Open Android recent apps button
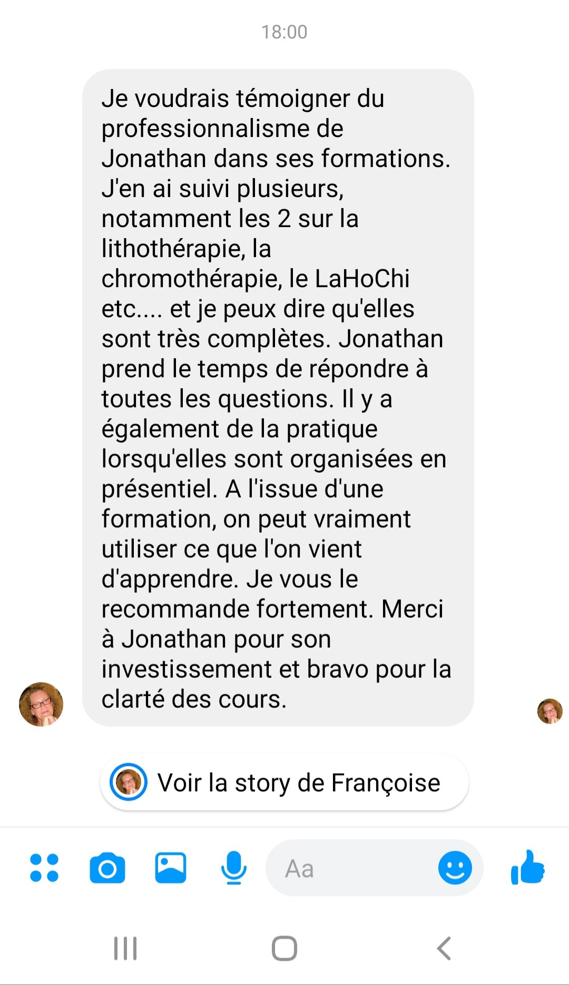 [125, 949]
